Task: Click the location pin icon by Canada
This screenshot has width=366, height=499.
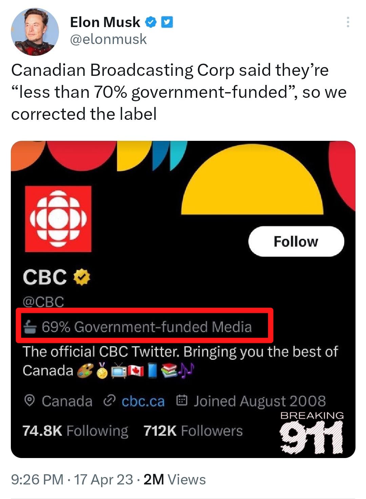Action: pos(30,401)
